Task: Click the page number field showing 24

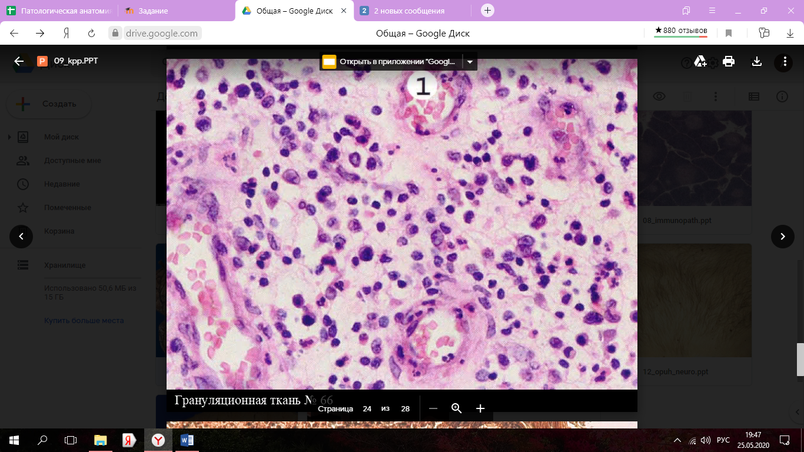Action: [367, 408]
